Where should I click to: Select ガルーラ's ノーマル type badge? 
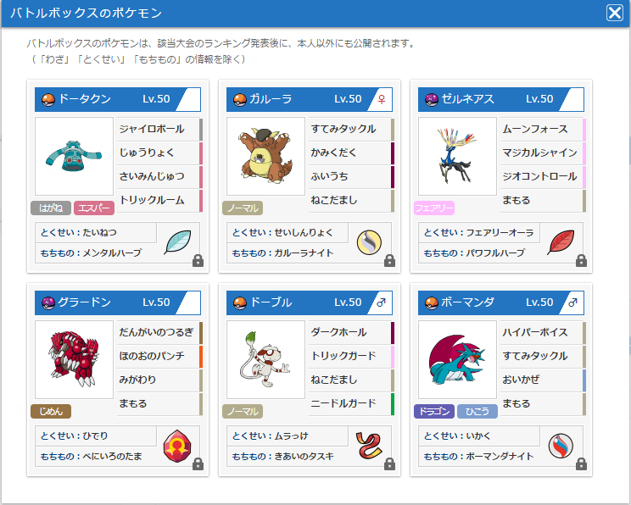click(x=243, y=208)
